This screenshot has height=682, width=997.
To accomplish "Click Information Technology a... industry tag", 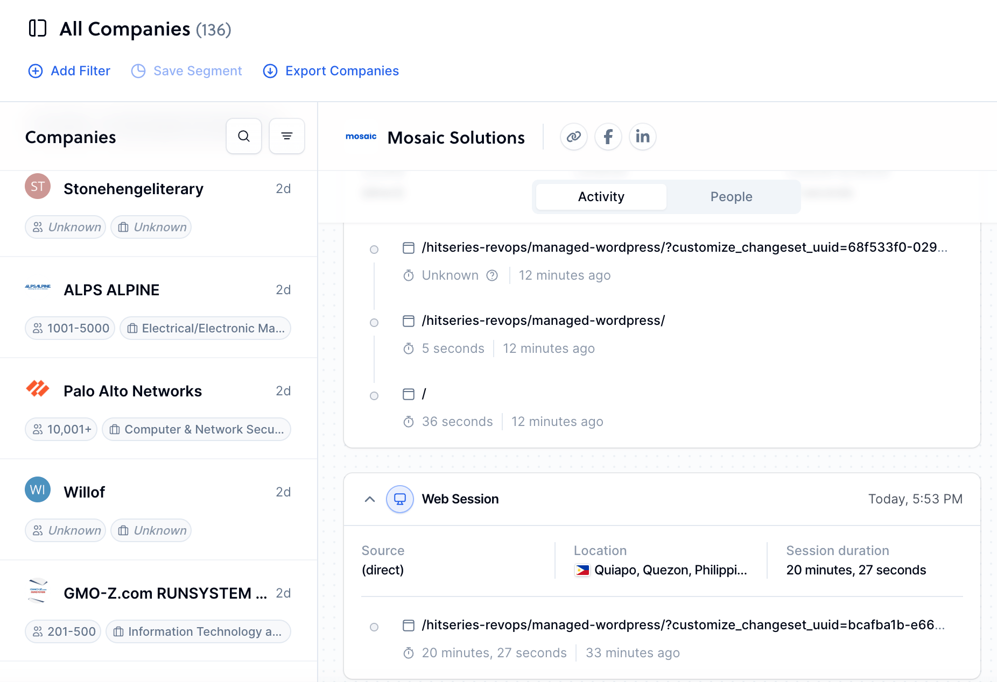I will [x=199, y=631].
